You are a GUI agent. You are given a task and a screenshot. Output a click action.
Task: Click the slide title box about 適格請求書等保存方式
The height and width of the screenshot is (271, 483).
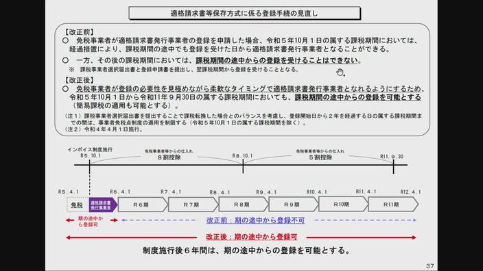[244, 13]
